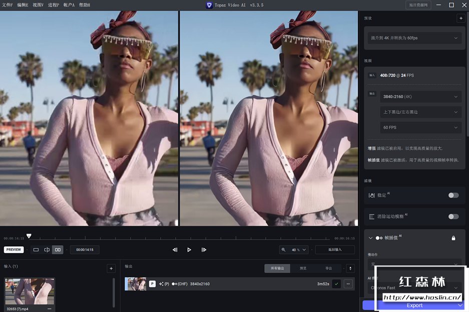Screen dimensions: 469x312
Task: Switch to 预览 tab in output panel
Action: click(x=303, y=268)
